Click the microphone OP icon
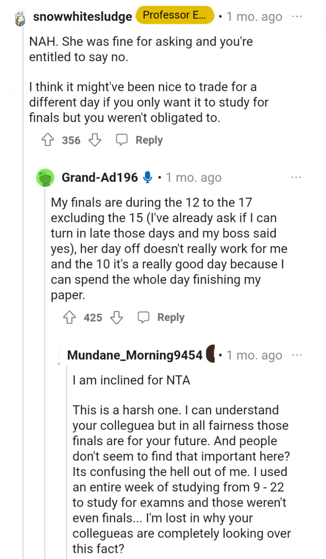 pyautogui.click(x=148, y=178)
